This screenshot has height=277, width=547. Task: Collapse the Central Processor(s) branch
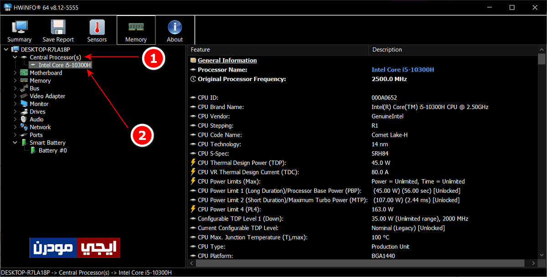pyautogui.click(x=15, y=57)
